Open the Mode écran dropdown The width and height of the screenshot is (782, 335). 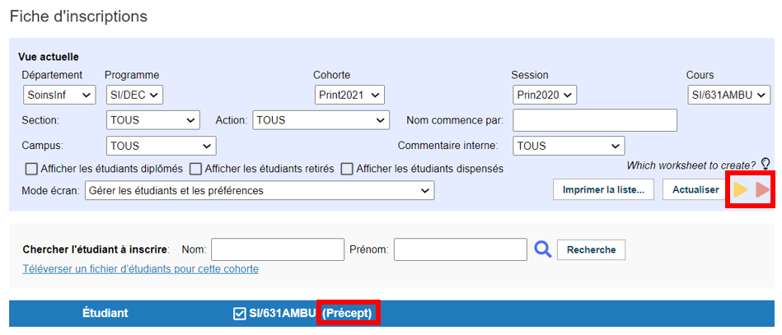point(260,190)
